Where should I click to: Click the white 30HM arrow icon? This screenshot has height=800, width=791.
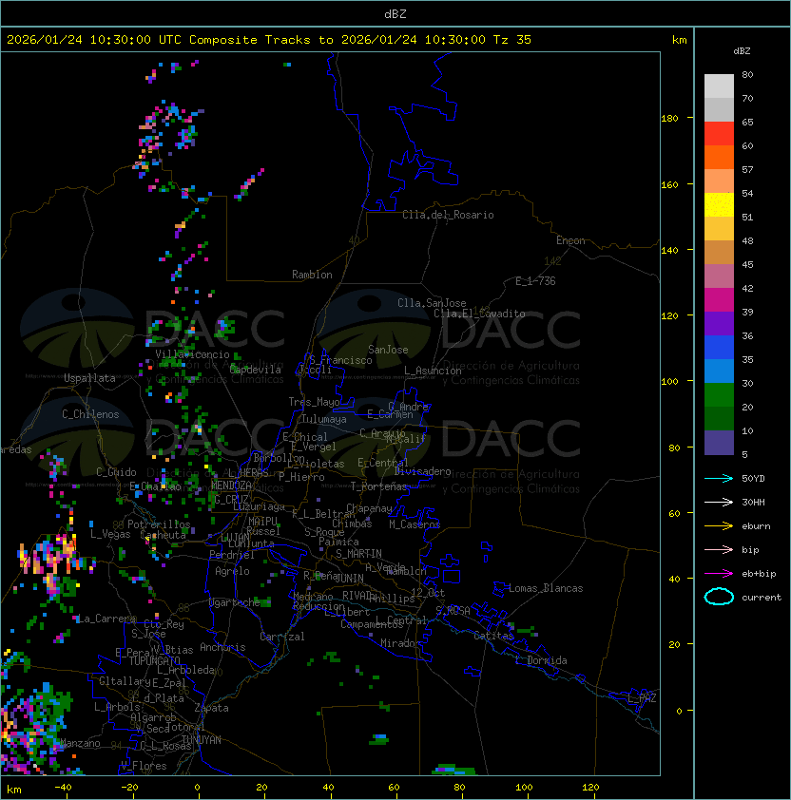coord(719,502)
